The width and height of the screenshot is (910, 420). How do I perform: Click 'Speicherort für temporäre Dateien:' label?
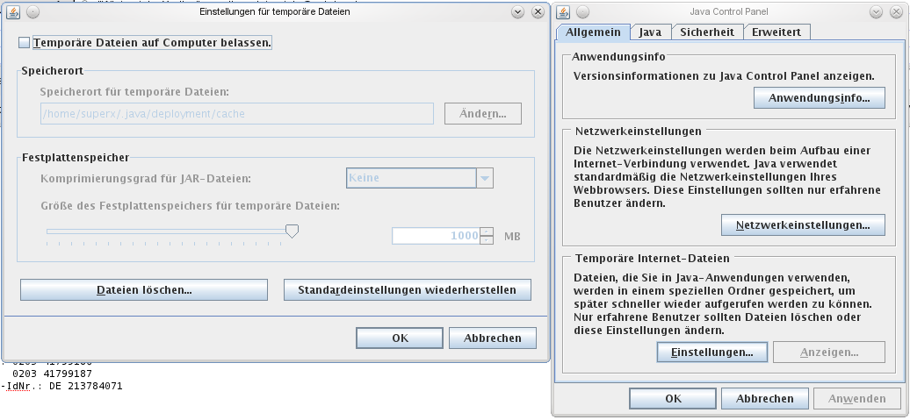click(x=134, y=91)
